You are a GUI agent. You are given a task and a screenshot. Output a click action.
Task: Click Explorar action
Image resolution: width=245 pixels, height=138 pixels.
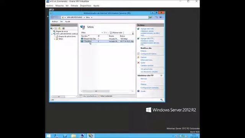click(144, 57)
